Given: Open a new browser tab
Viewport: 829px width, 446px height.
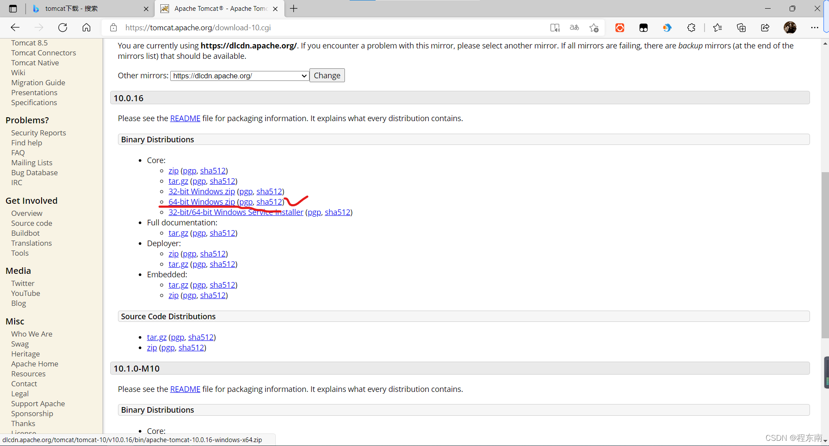Looking at the screenshot, I should 293,8.
